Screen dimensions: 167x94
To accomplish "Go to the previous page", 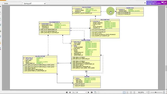I will pyautogui.click(x=70, y=92).
